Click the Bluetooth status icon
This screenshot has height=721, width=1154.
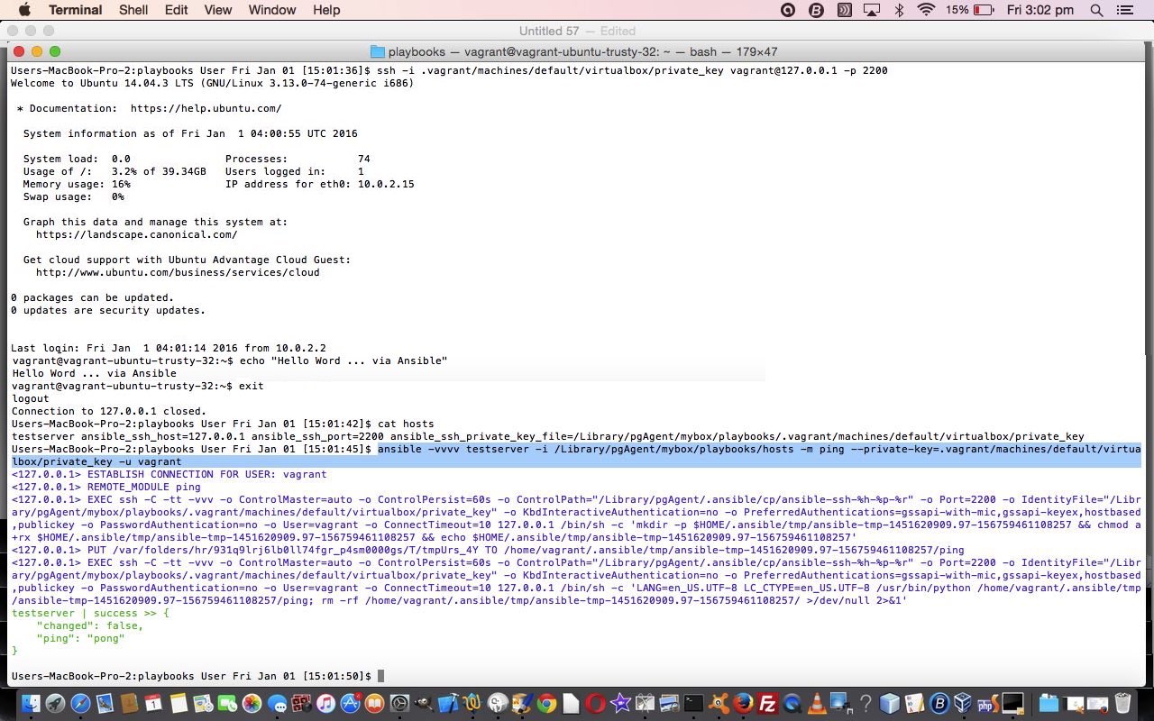pos(899,10)
